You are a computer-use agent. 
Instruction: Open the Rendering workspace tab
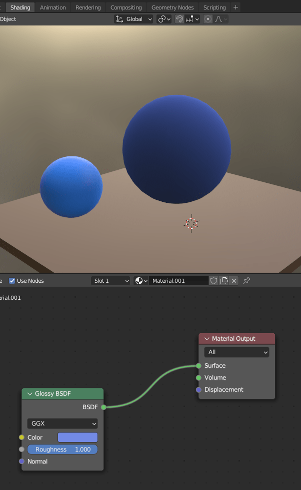pyautogui.click(x=88, y=7)
